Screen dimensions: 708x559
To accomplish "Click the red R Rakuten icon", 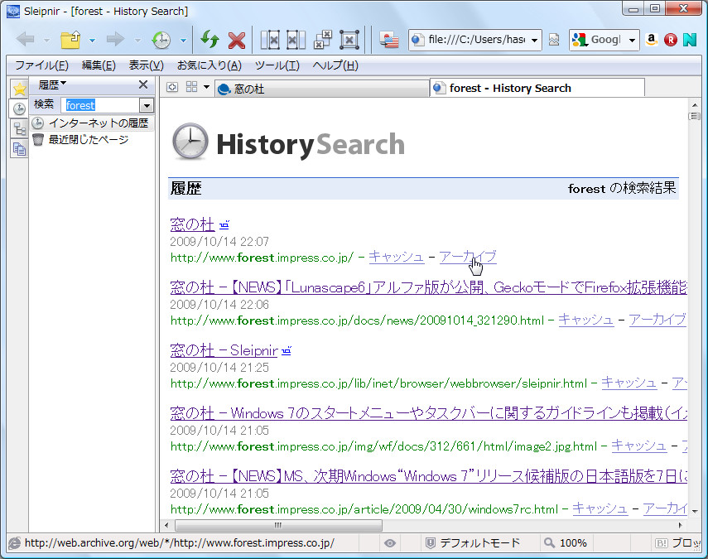I will coord(671,40).
